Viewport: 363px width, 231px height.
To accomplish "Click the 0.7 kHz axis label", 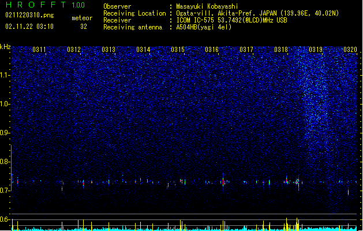I will tap(5, 191).
